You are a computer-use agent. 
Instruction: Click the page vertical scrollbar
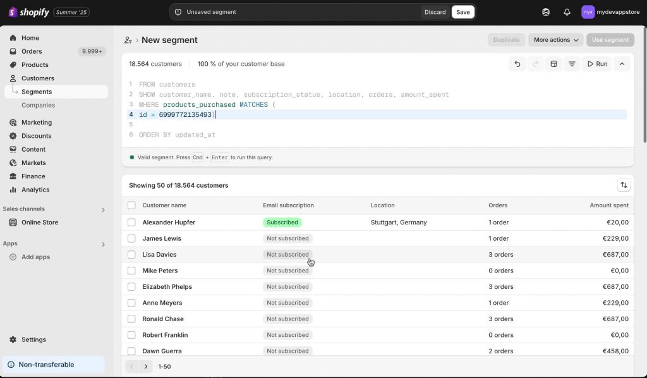pos(644,85)
